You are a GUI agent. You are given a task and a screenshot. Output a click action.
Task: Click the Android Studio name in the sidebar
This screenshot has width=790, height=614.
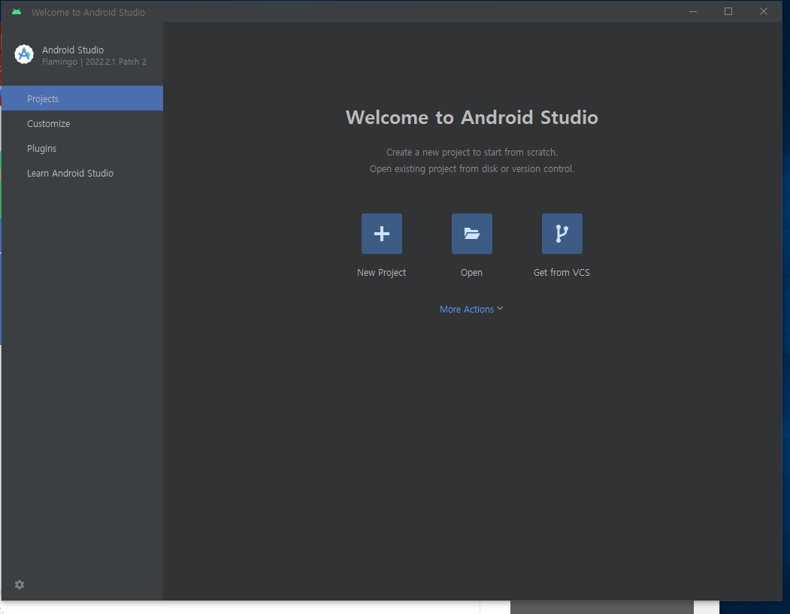coord(73,50)
